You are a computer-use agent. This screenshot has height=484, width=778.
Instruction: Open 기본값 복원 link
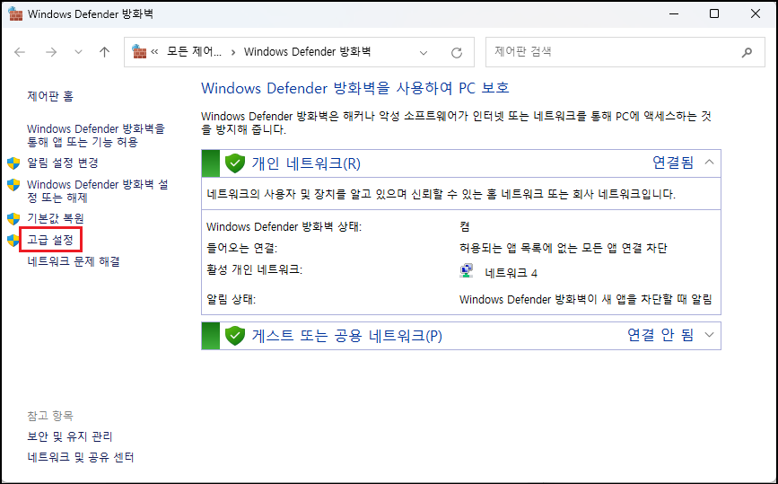click(55, 218)
